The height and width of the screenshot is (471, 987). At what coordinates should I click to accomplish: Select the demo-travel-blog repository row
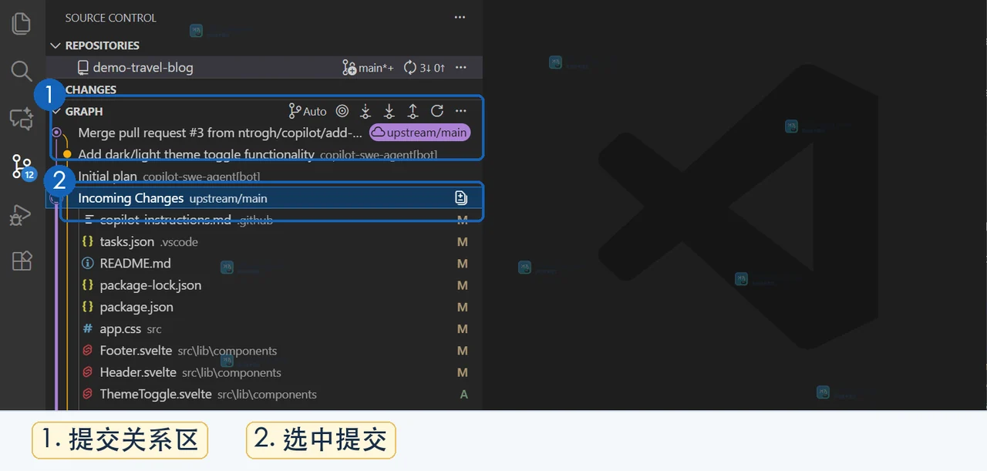(x=266, y=68)
